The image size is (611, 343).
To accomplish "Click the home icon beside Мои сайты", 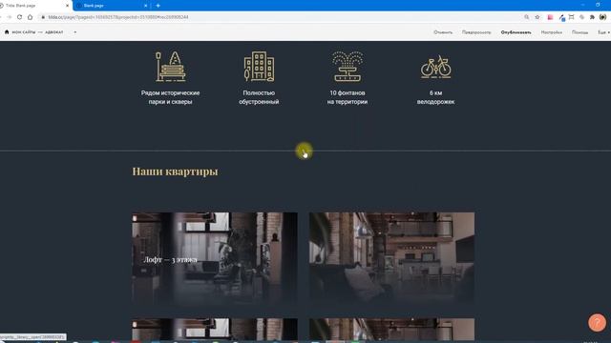I will pyautogui.click(x=7, y=31).
